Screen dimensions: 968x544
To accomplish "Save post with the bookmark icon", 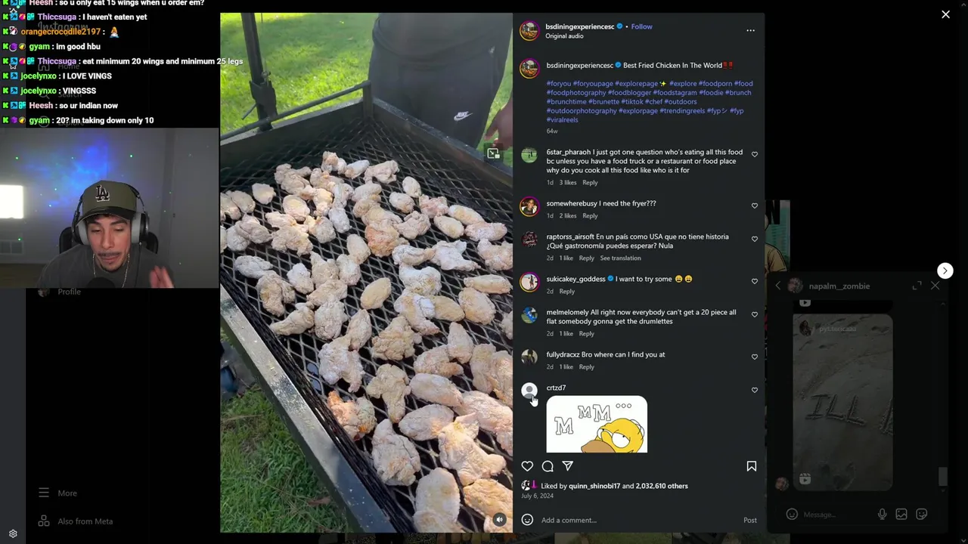I will point(751,466).
